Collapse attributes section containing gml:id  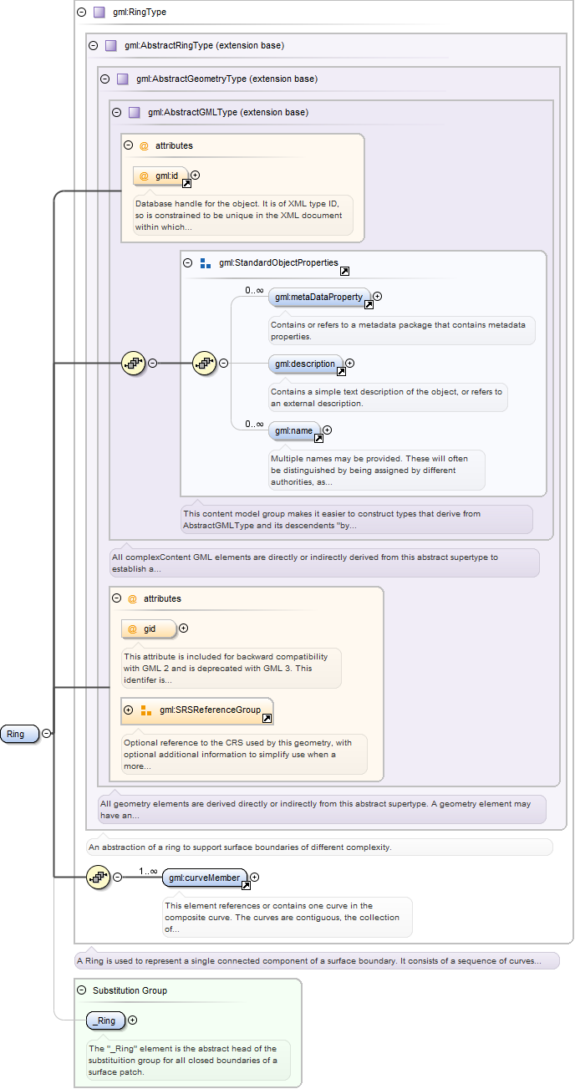click(x=129, y=145)
